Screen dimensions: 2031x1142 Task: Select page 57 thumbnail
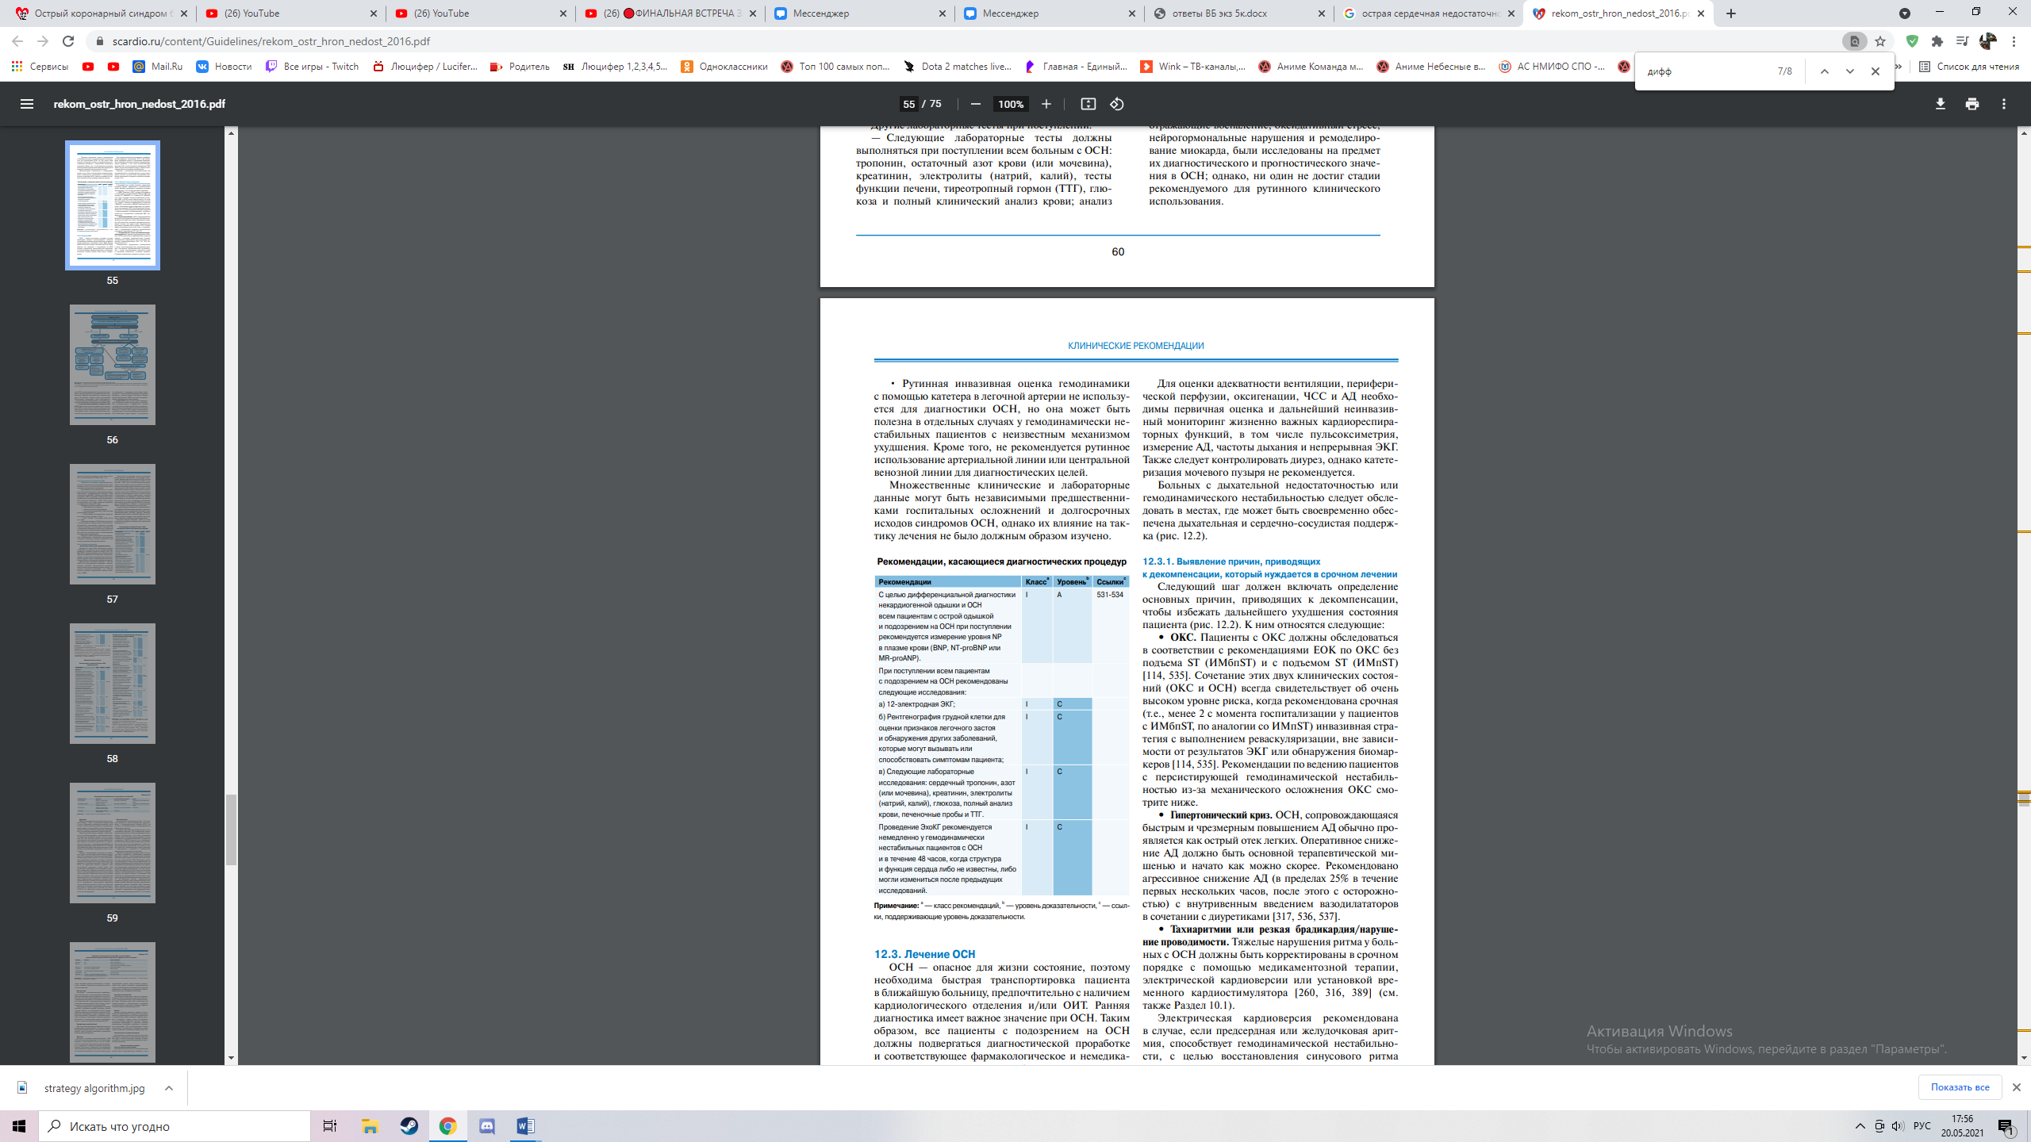click(x=112, y=524)
